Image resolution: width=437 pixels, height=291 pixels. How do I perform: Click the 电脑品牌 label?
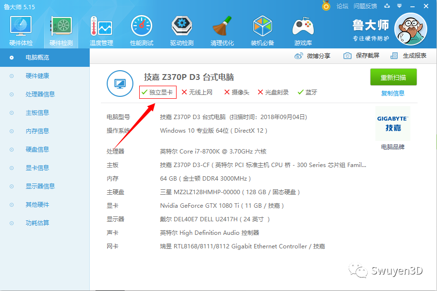tap(393, 147)
